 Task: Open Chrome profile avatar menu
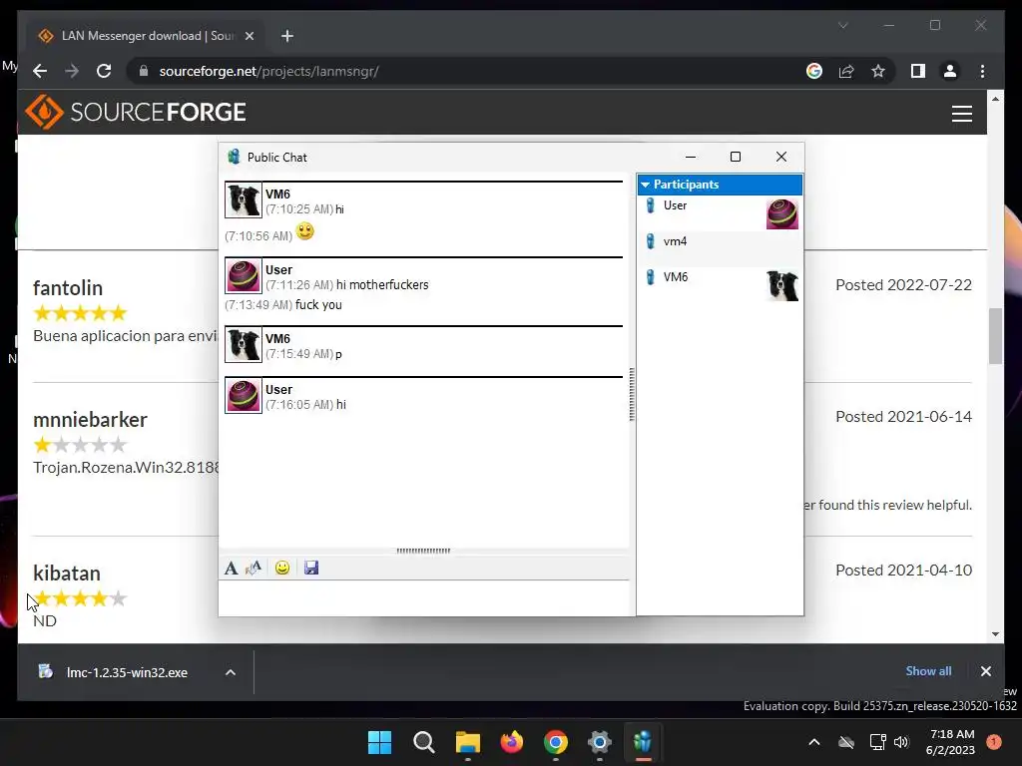(950, 71)
